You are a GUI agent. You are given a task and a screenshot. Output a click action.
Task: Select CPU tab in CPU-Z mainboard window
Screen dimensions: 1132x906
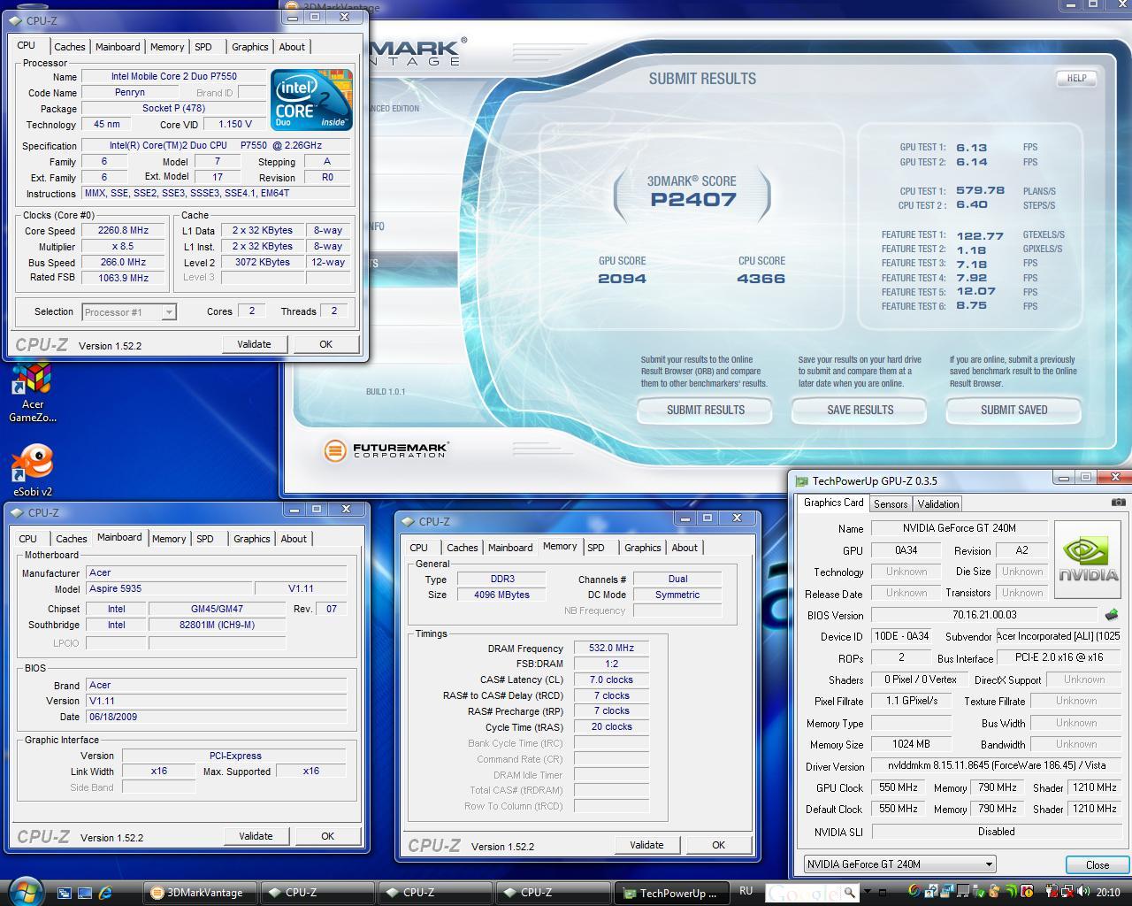[x=28, y=539]
